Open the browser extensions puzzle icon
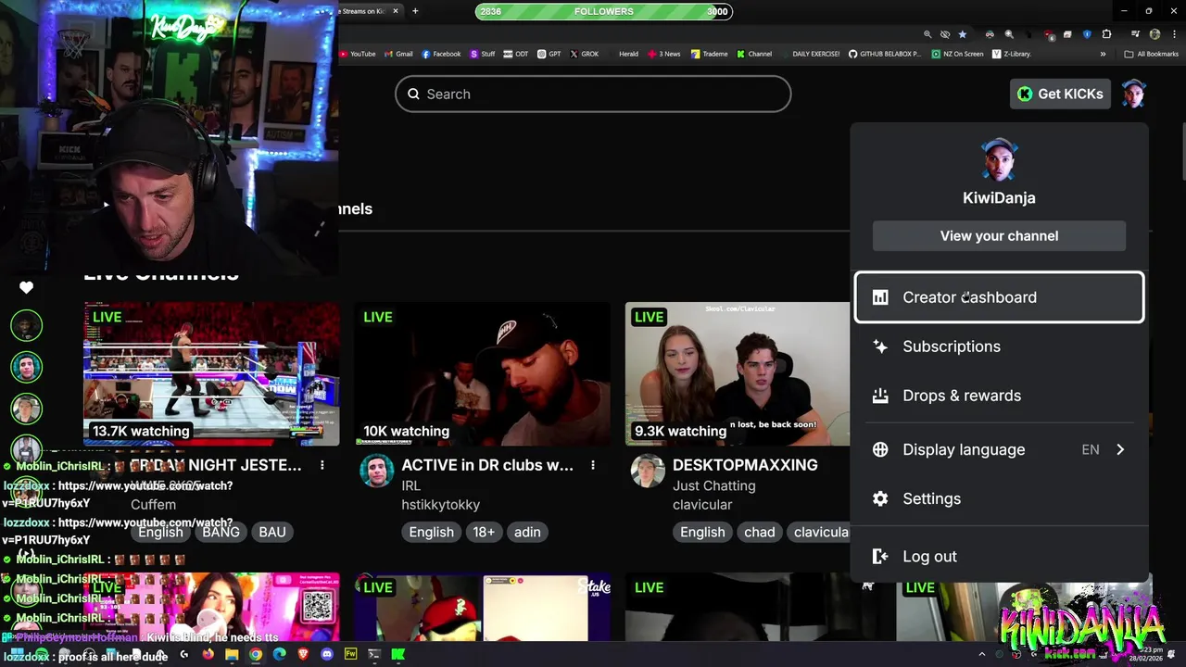Screen dimensions: 1186x667 (1106, 34)
